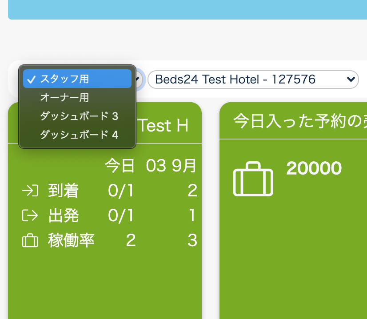This screenshot has width=367, height=319.
Task: Click the occupancy (稼働率) suitcase icon
Action: click(30, 241)
